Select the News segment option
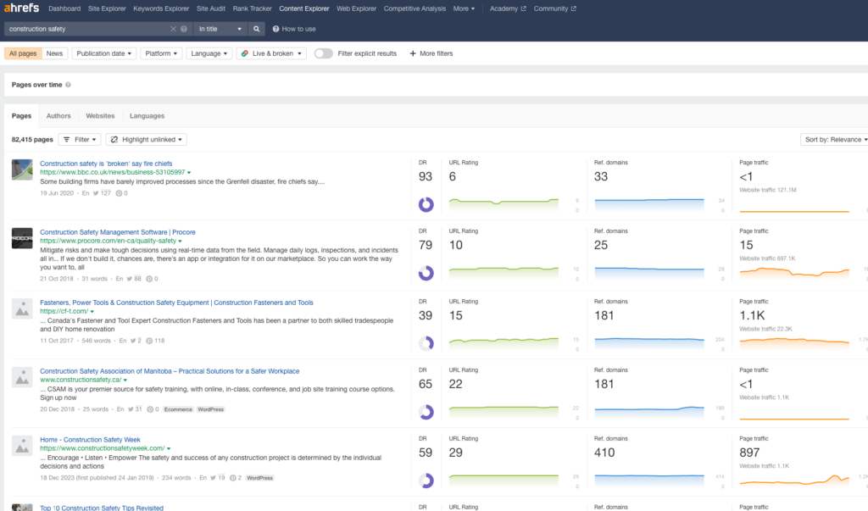This screenshot has height=511, width=868. pyautogui.click(x=54, y=53)
